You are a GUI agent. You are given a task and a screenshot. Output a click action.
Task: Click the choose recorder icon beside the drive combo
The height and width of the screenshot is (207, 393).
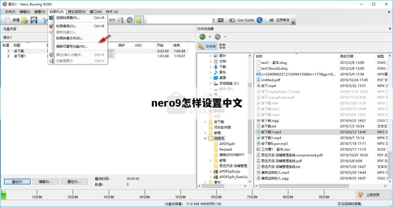click(220, 20)
